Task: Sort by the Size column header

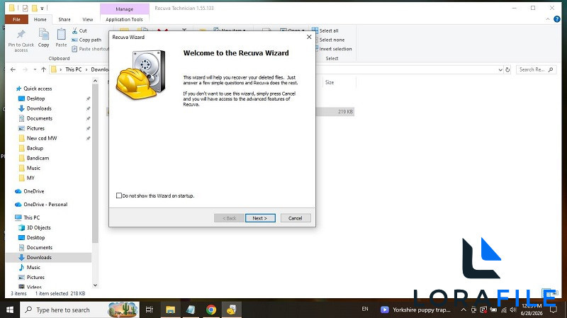Action: 330,82
